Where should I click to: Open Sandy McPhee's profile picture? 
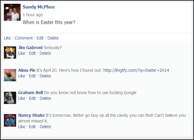12,12
